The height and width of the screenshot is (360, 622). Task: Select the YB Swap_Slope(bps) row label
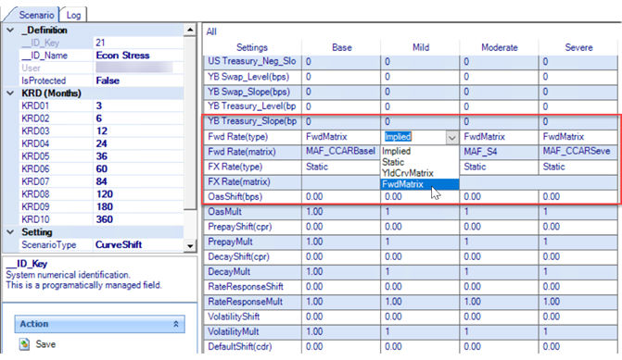(248, 92)
